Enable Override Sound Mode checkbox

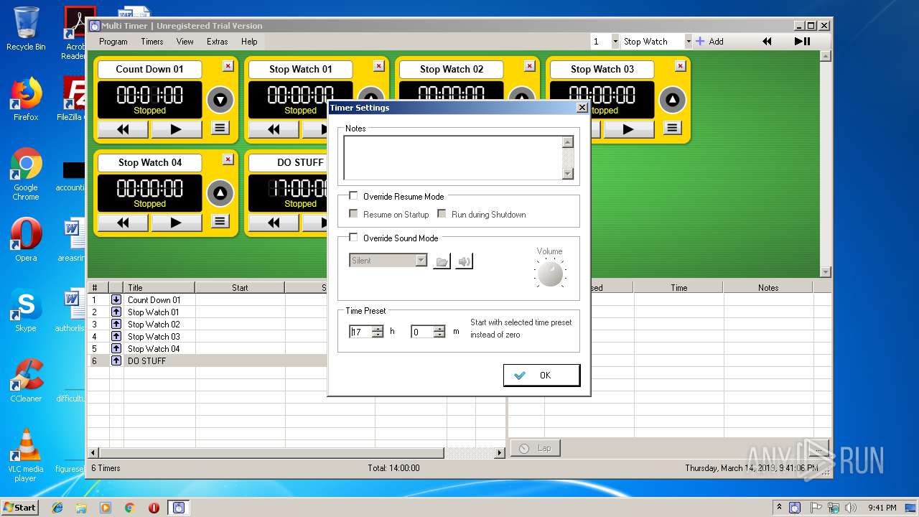pos(353,238)
